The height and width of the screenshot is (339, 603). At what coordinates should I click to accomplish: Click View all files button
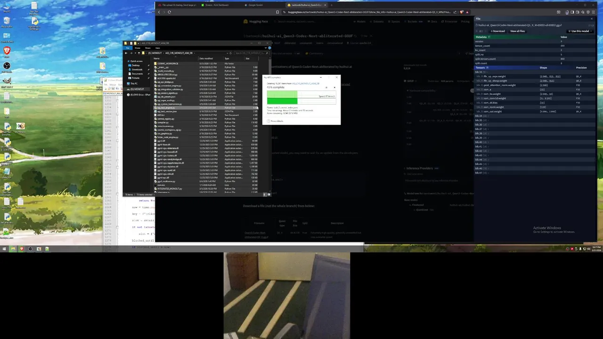coord(518,31)
